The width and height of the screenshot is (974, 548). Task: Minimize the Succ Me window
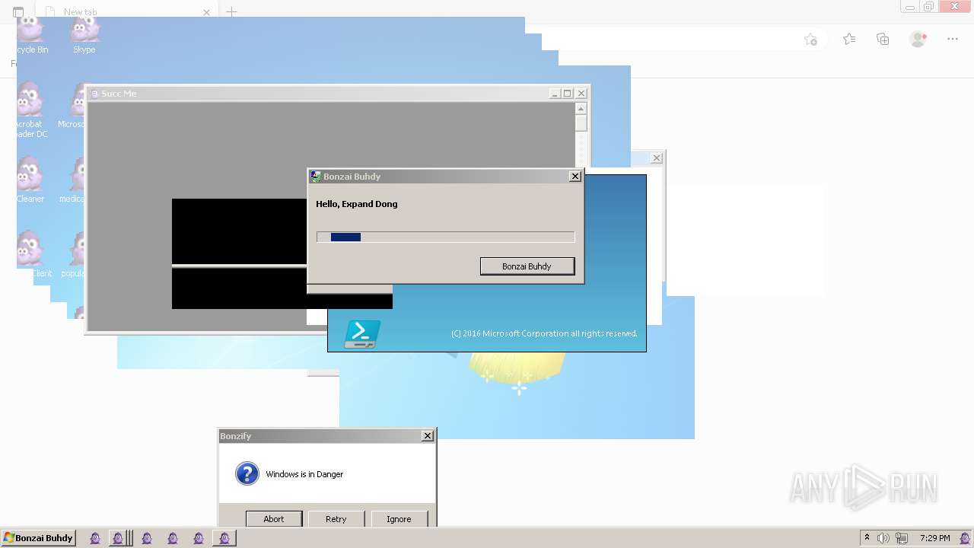pos(554,94)
